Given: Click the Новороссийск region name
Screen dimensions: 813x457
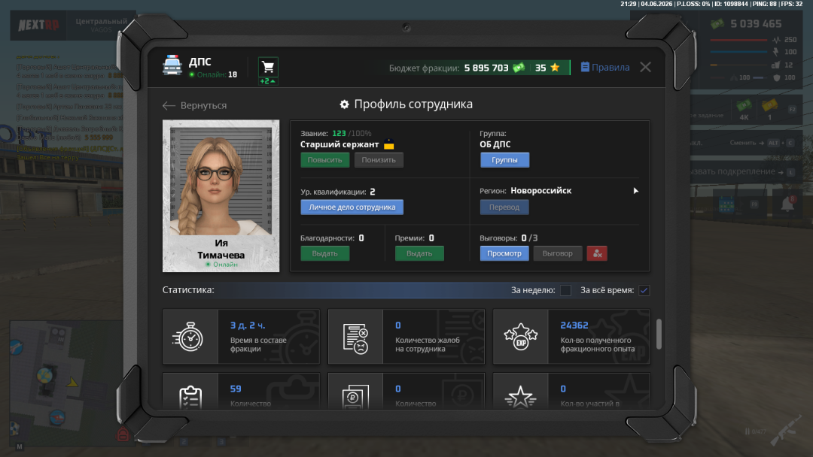Looking at the screenshot, I should [540, 191].
